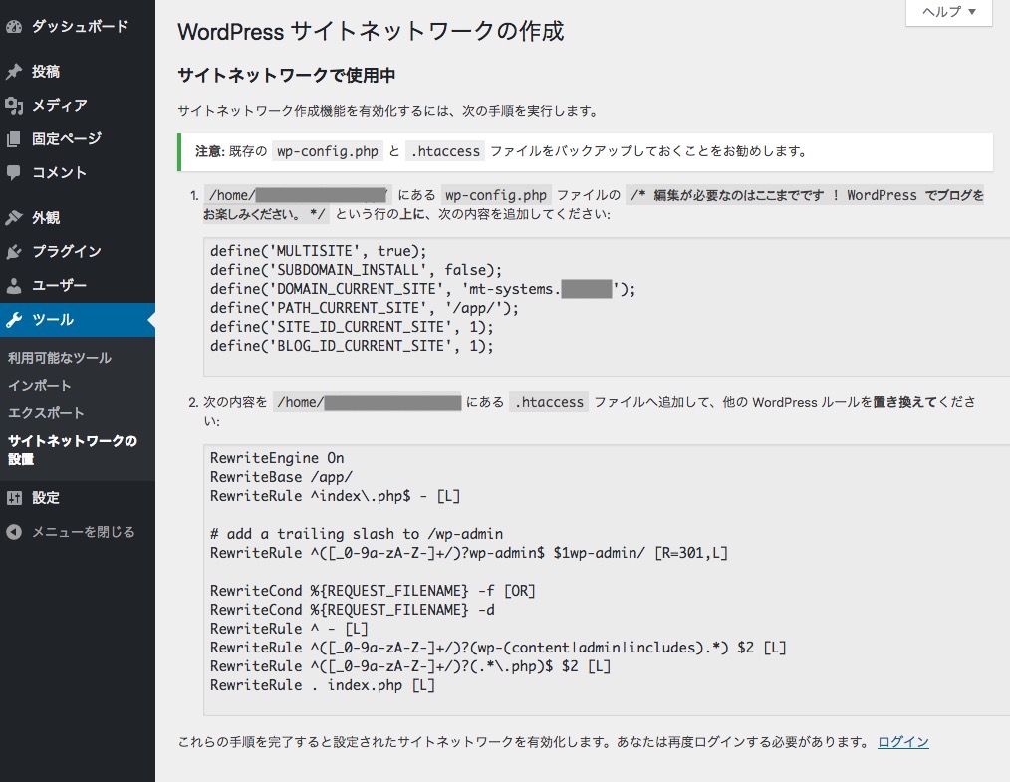
Task: Open the ダッシュボード menu
Action: [x=78, y=27]
